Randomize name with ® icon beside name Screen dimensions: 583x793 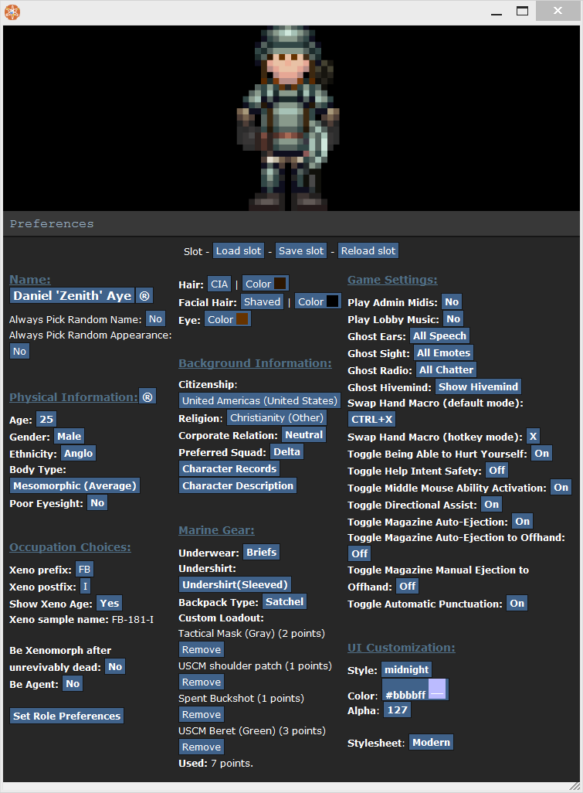click(x=144, y=296)
